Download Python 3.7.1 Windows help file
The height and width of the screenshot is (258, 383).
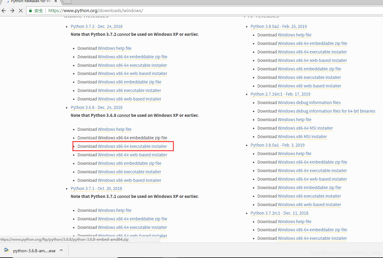pyautogui.click(x=114, y=210)
